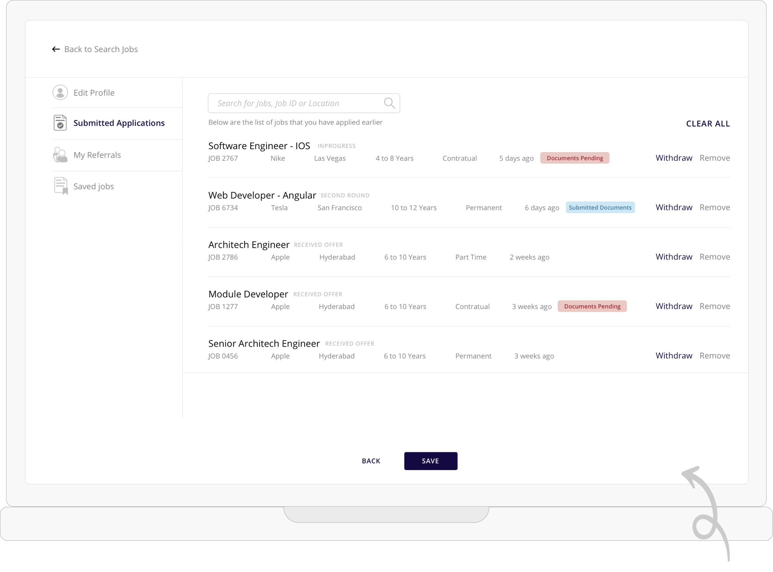Screen dimensions: 773x572
Task: Remove the Web Developer - Angular application
Action: pyautogui.click(x=715, y=207)
